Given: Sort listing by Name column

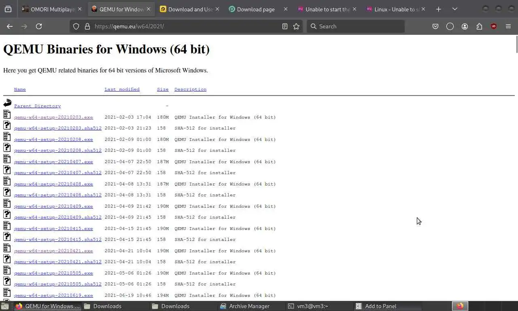Looking at the screenshot, I should click(20, 89).
